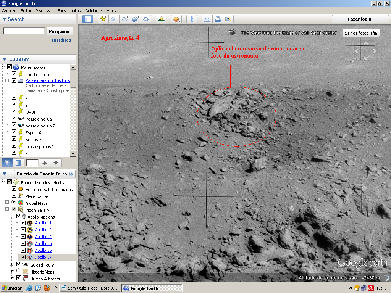This screenshot has height=293, width=391.
Task: Collapse the Meus lugares tree node
Action: [x=3, y=67]
